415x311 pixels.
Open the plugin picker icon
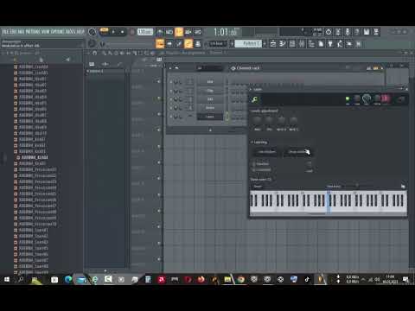330,44
